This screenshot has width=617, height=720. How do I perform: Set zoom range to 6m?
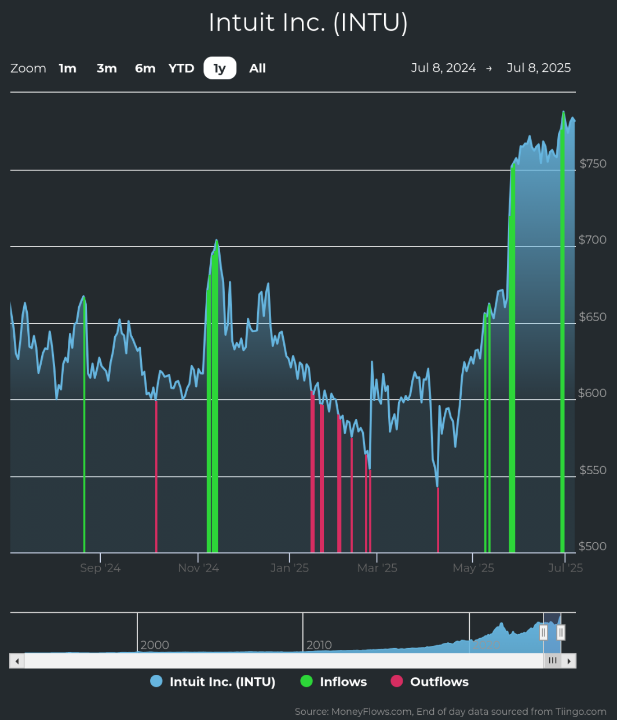145,68
